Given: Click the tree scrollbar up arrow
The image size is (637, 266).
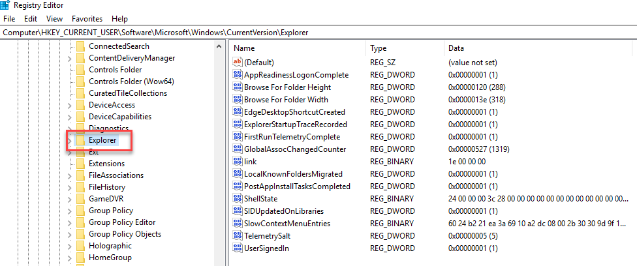Looking at the screenshot, I should [x=219, y=47].
